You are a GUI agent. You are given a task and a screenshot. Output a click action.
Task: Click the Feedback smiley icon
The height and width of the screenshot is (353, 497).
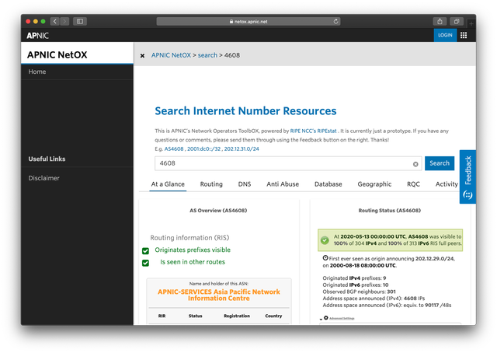point(467,194)
